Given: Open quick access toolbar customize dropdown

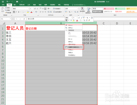Looking at the screenshot, I should tap(22, 2).
